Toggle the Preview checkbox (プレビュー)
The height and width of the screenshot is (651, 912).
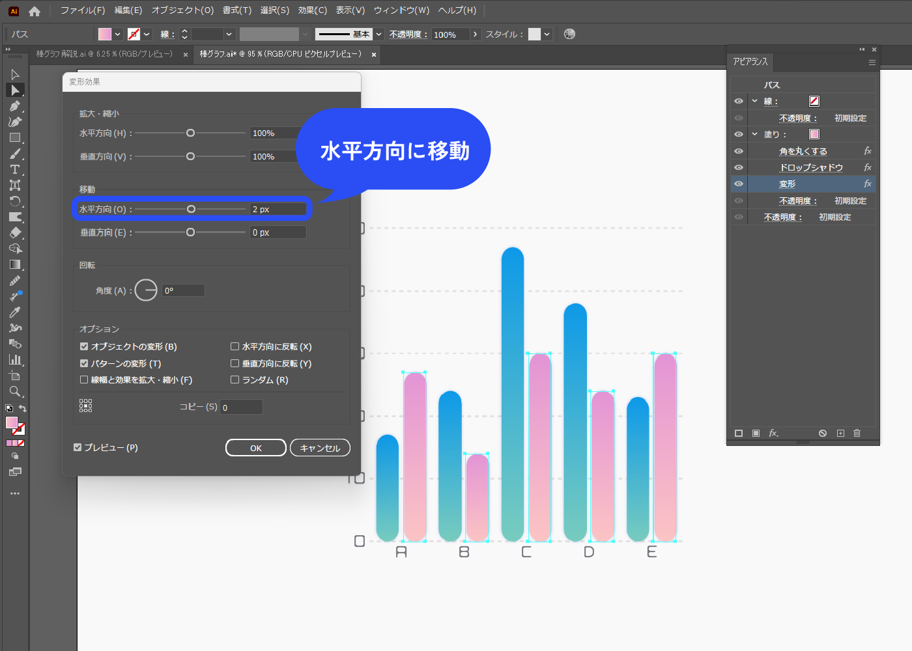point(78,447)
